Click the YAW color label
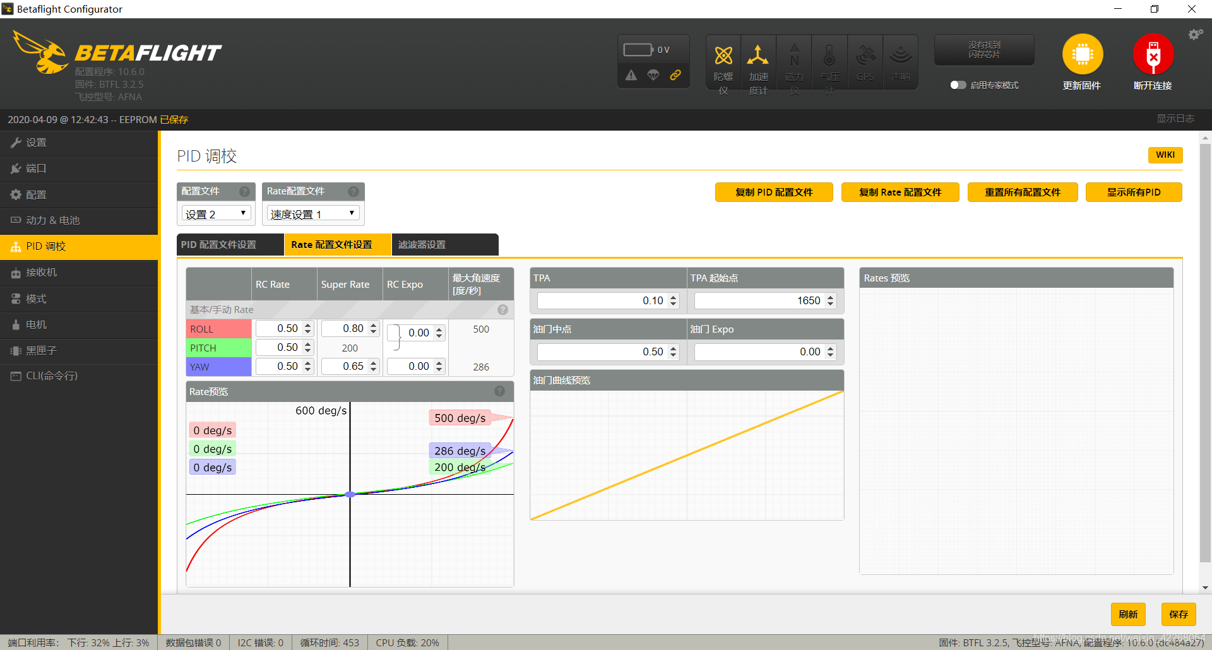This screenshot has width=1212, height=650. 219,367
